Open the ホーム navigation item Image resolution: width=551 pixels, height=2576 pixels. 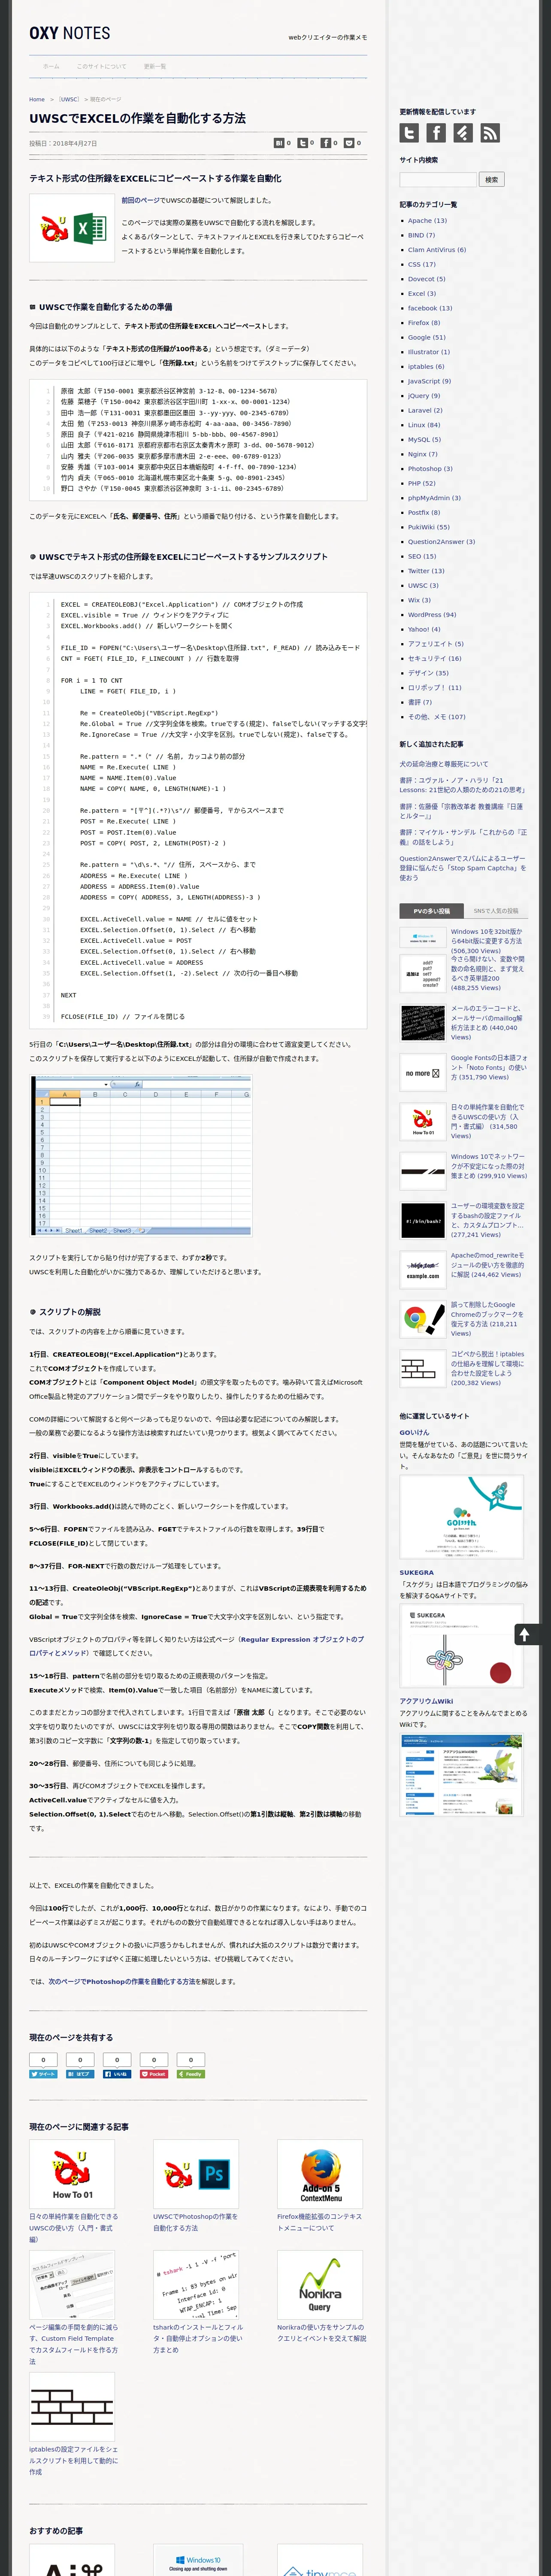[x=51, y=66]
